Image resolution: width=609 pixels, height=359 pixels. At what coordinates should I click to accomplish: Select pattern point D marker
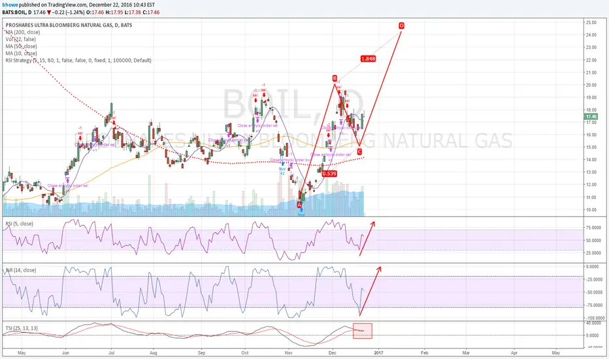coord(402,25)
